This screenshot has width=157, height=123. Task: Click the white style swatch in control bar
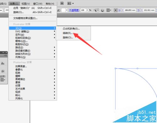point(63,10)
